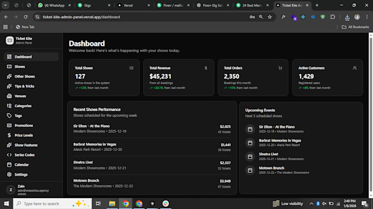Click the cart icon on the Total Orders card
Viewport: 373px width, 209px height.
(x=280, y=68)
